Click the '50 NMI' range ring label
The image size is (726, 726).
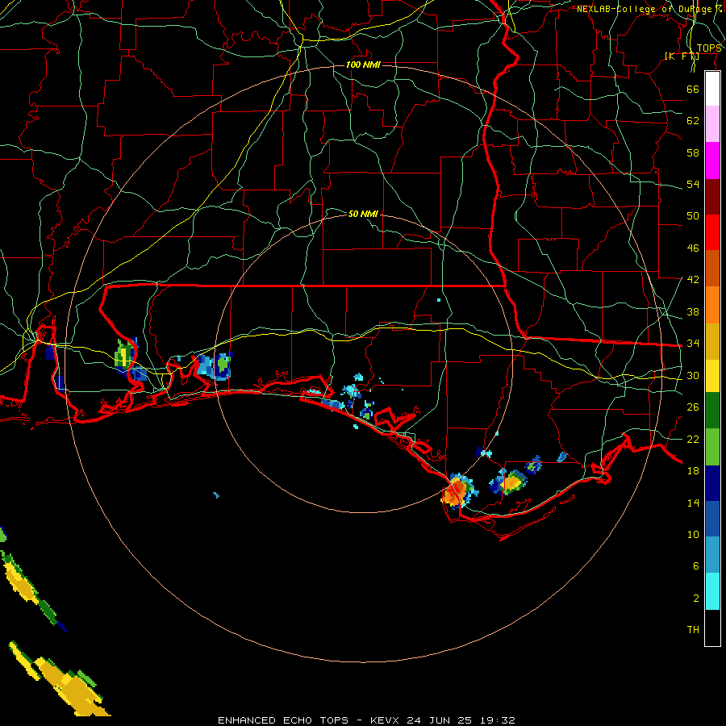pos(363,214)
